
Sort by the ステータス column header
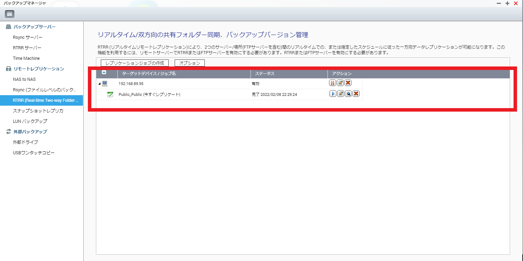click(x=265, y=74)
